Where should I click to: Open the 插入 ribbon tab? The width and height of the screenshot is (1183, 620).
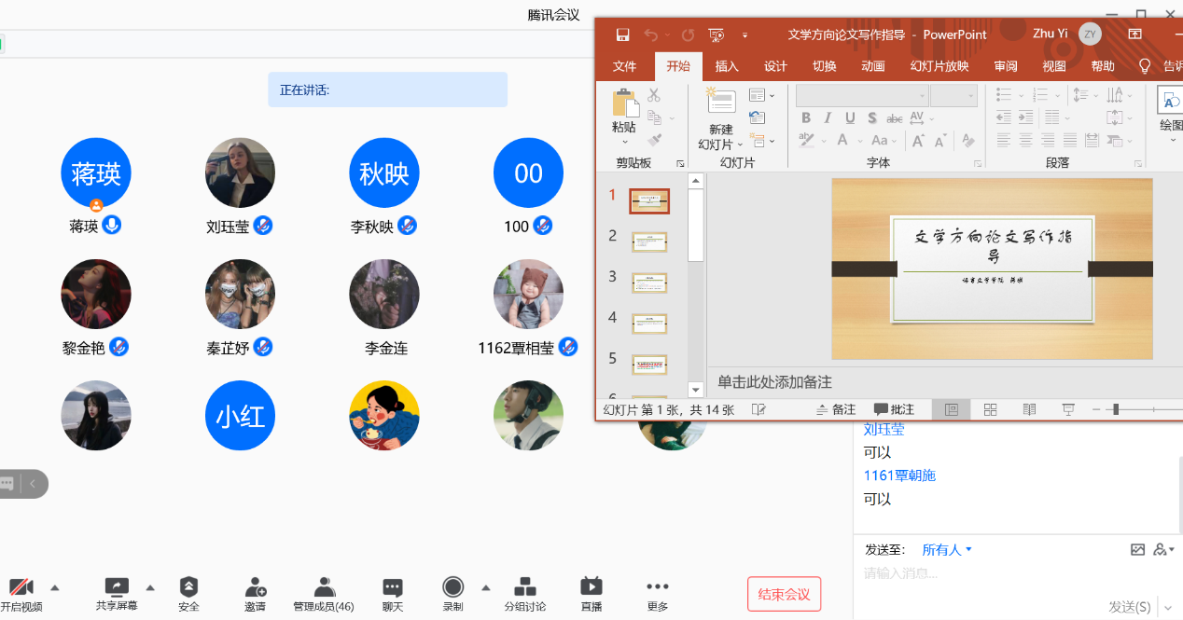point(727,66)
